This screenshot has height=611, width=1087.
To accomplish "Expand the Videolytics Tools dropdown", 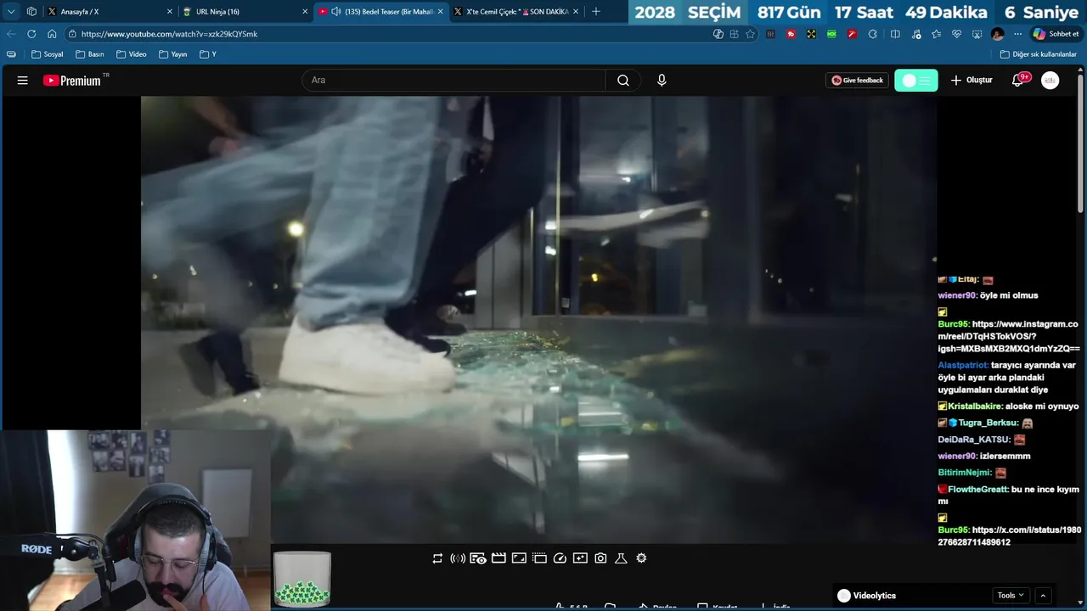I will (x=1011, y=596).
